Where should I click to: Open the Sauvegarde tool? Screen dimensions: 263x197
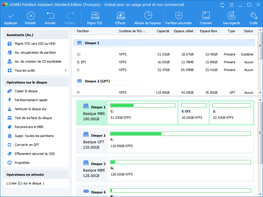click(231, 16)
